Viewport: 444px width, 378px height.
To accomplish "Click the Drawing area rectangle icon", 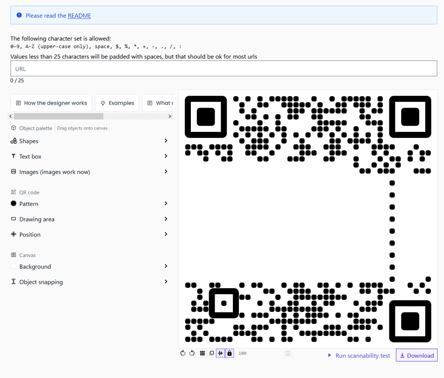I will (x=13, y=219).
